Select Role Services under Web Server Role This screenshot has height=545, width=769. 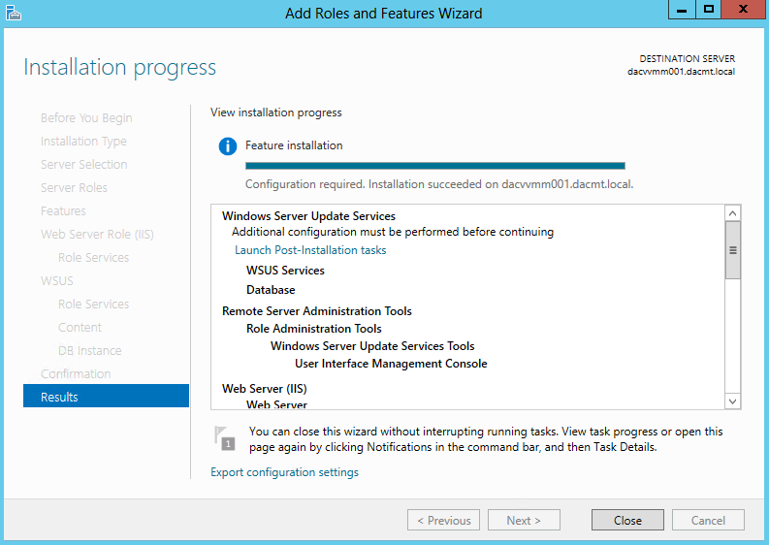(93, 258)
